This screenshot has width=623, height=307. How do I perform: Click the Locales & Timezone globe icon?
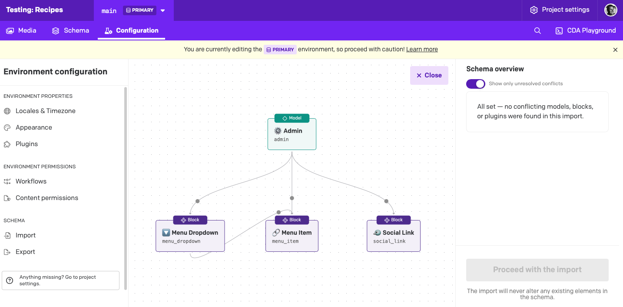point(7,111)
